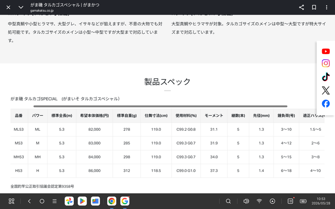Click the 標準全長(m) column header
The height and width of the screenshot is (209, 335).
[62, 116]
